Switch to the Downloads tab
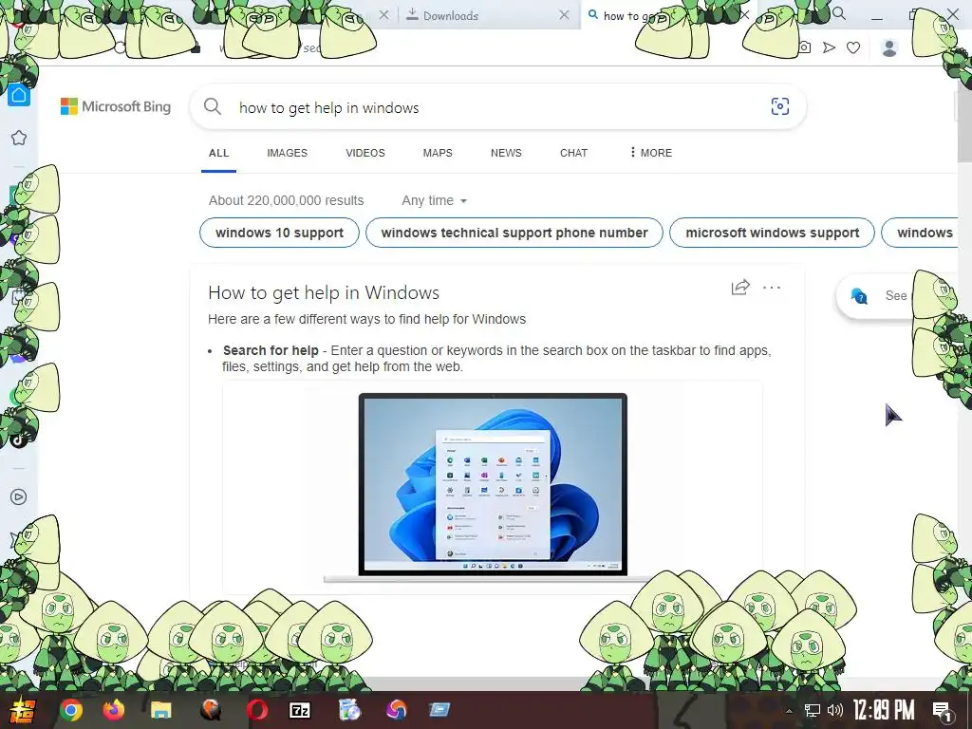The height and width of the screenshot is (729, 972). 489,15
